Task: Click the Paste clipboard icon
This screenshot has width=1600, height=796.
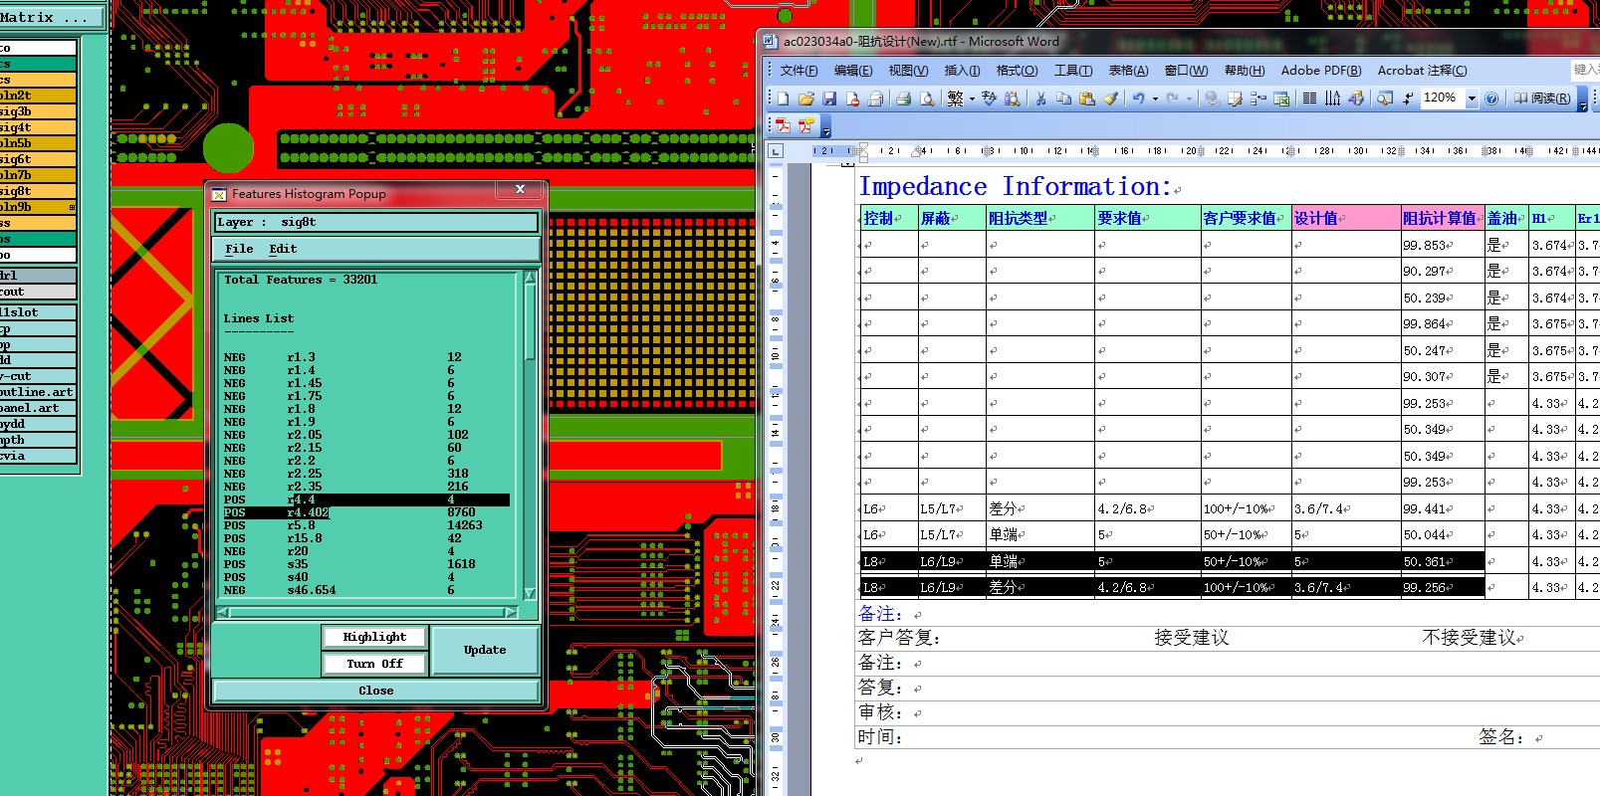Action: click(x=1087, y=99)
